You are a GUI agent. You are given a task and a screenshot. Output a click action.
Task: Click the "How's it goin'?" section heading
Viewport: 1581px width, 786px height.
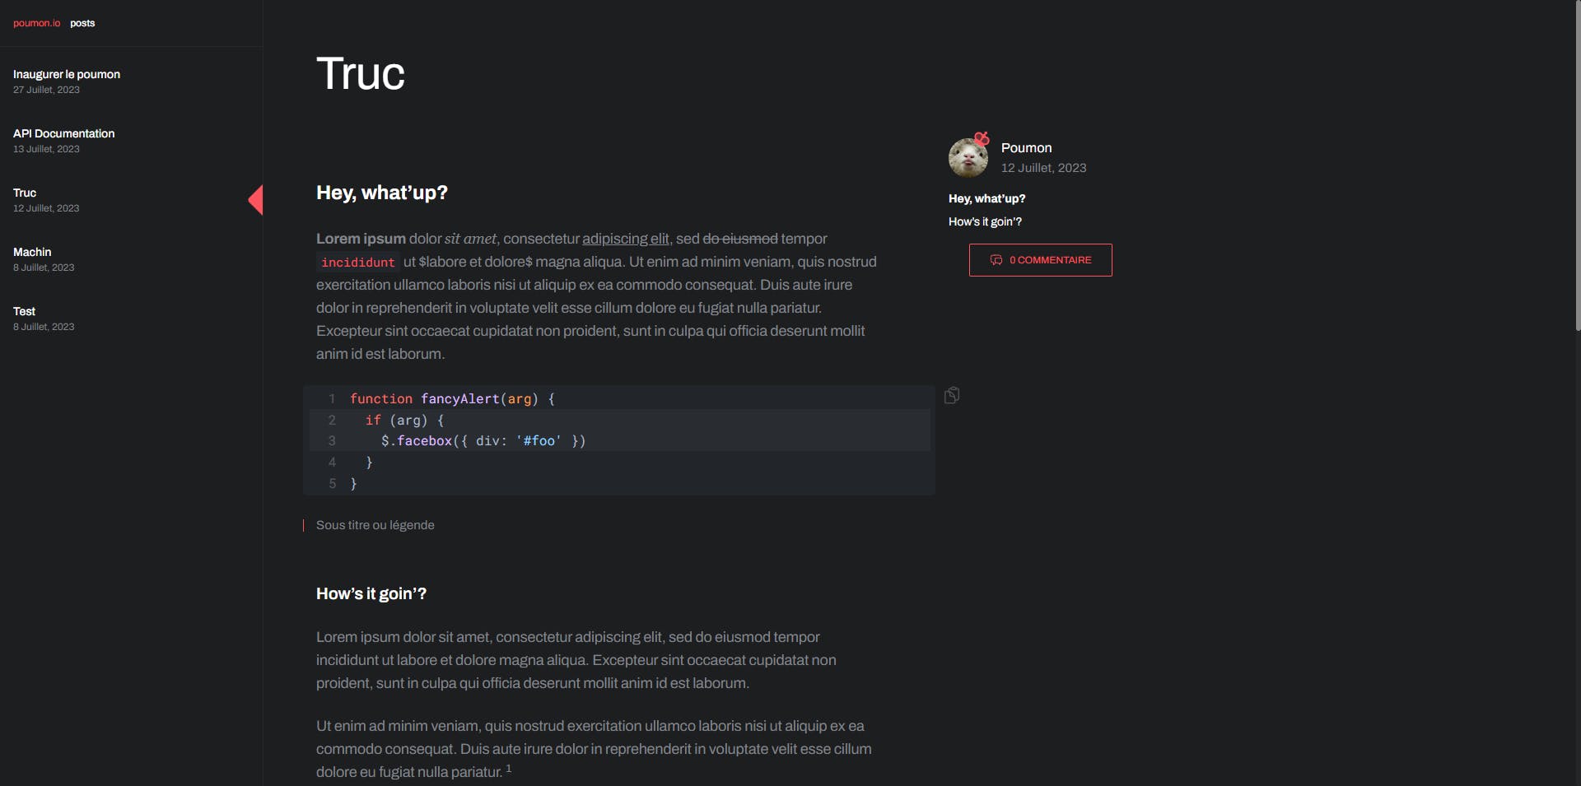click(x=371, y=594)
